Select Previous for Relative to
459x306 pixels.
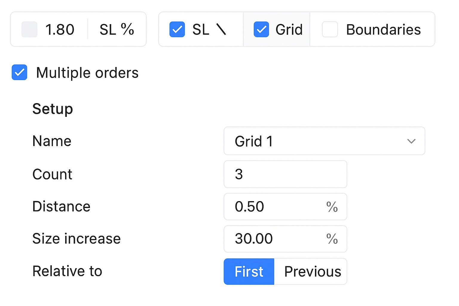[x=311, y=271]
